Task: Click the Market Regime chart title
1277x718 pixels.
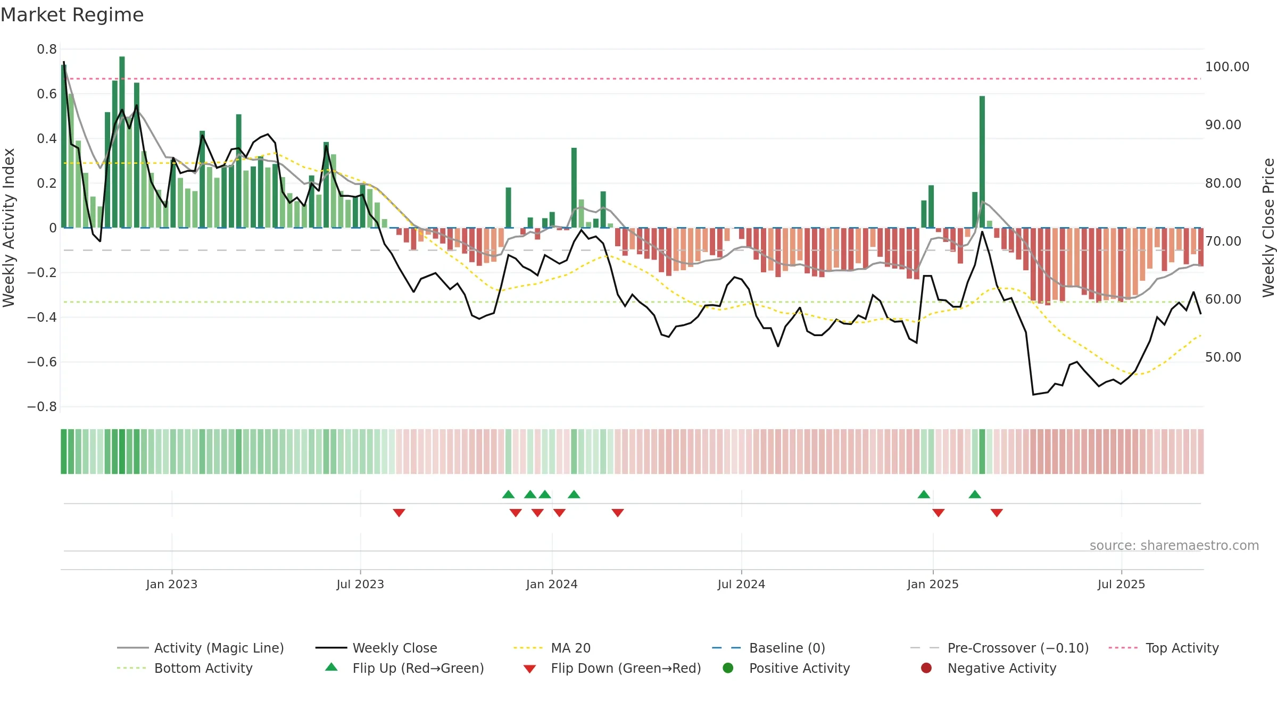Action: click(72, 15)
